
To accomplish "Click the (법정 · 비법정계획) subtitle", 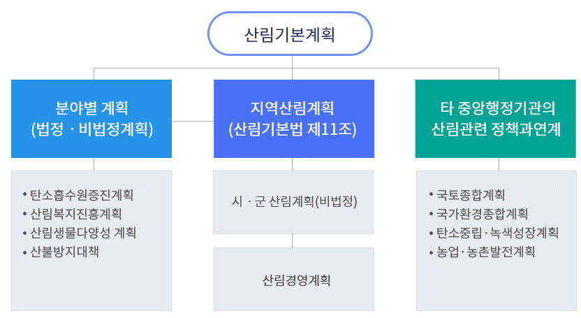I will point(91,129).
